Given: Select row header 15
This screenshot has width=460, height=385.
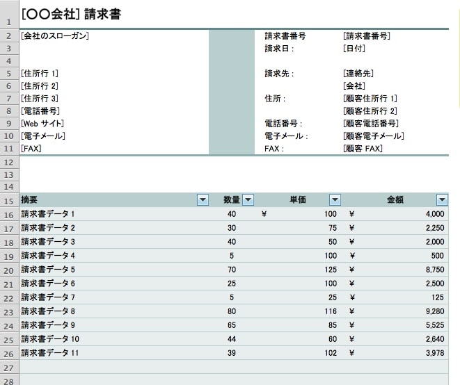Looking at the screenshot, I should [x=9, y=201].
